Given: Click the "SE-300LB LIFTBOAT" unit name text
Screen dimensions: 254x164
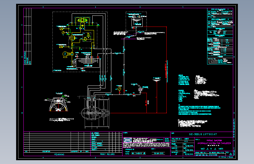Looking at the screenshot, I should pos(203,134).
